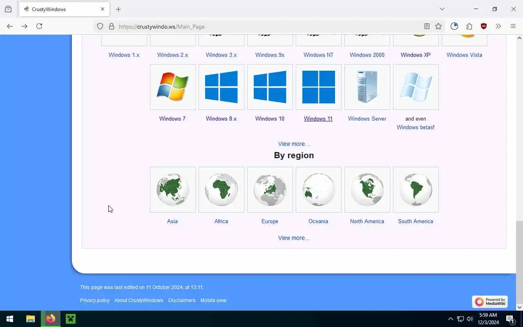Open the Windows 3.x link
The height and width of the screenshot is (327, 523).
coord(221,55)
